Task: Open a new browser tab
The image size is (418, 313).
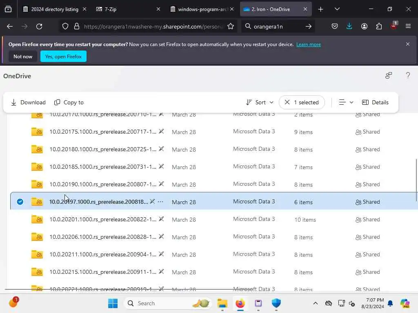Action: pyautogui.click(x=321, y=9)
